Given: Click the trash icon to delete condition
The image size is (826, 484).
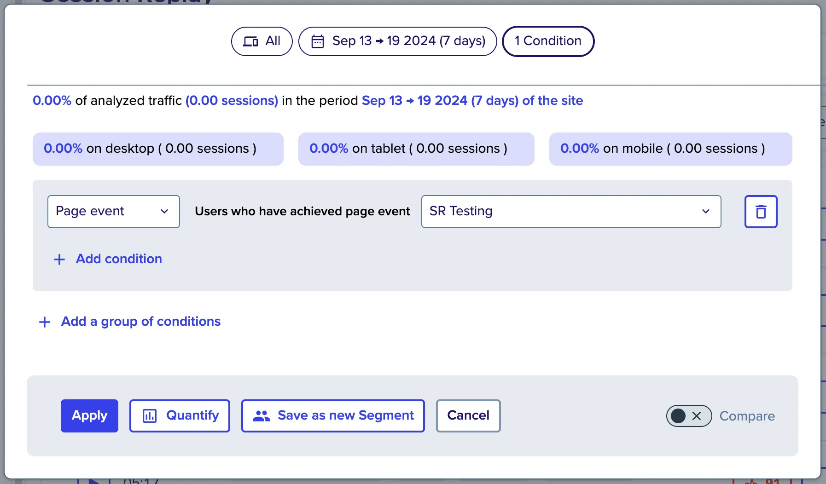Looking at the screenshot, I should 761,212.
